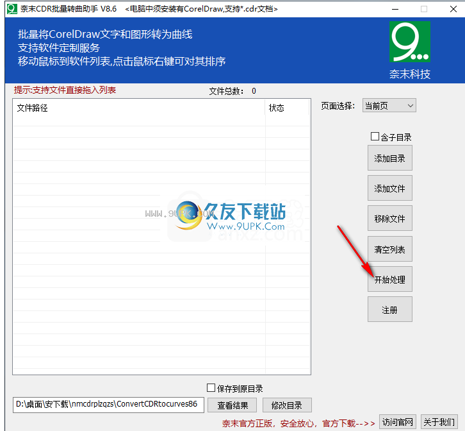The width and height of the screenshot is (465, 431).
Task: Visit official site via 访问官网
Action: pyautogui.click(x=398, y=422)
